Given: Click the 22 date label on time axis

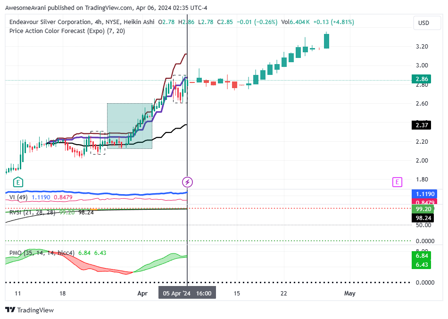Looking at the screenshot, I should (283, 293).
